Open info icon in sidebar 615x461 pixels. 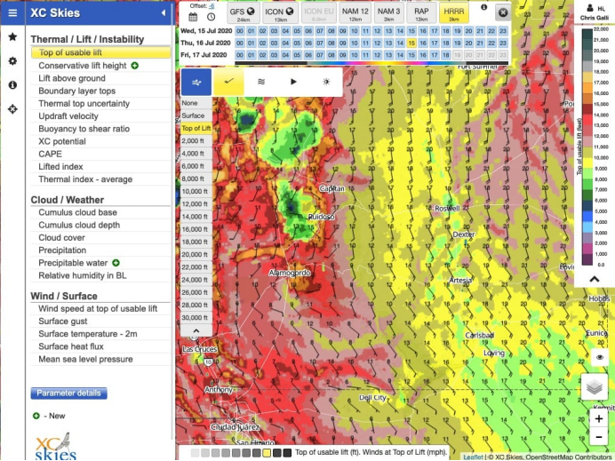pos(12,85)
